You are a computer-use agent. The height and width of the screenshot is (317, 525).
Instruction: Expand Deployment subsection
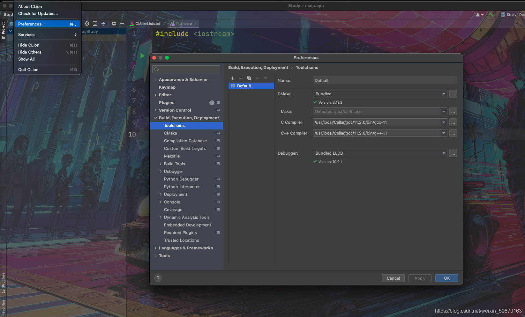(x=161, y=194)
